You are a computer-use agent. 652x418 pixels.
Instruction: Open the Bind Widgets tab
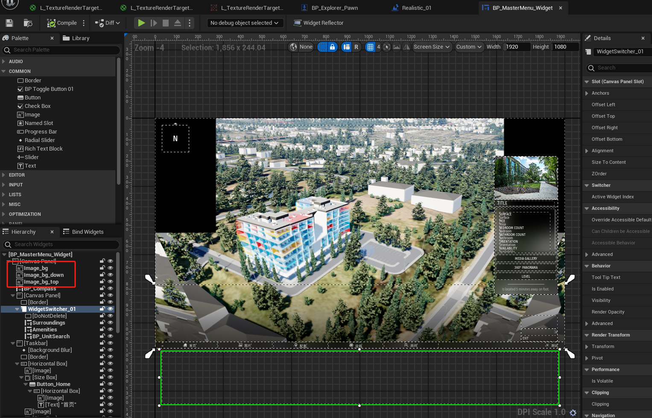click(87, 231)
